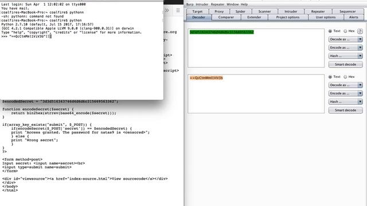Click the orange highlighted ==QcCtmMml1ViV3b text
The width and height of the screenshot is (367, 206).
coord(206,78)
